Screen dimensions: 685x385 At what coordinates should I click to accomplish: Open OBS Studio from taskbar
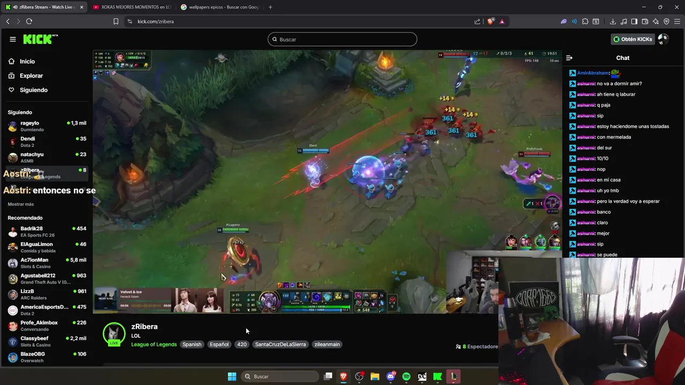[x=359, y=376]
